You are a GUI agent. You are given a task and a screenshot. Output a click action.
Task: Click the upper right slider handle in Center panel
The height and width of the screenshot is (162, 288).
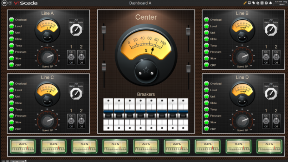[x=188, y=31]
